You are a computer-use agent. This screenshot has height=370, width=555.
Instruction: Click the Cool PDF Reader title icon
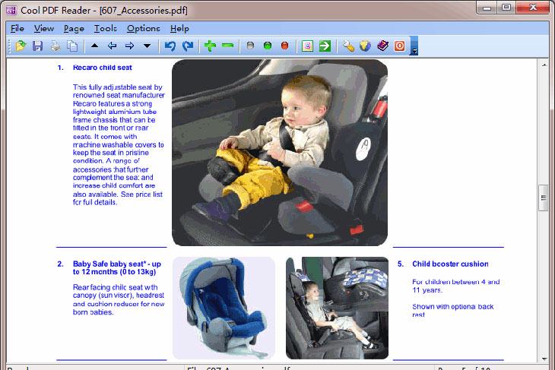(x=11, y=10)
